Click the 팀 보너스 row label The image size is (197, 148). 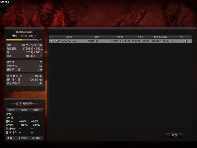point(11,132)
